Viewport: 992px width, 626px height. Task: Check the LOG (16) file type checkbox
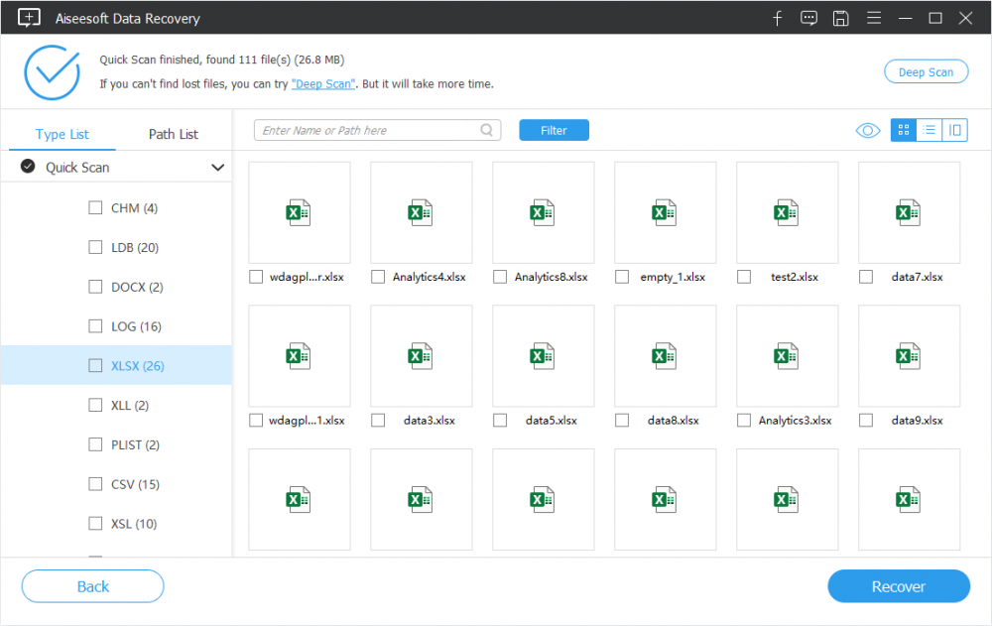(95, 326)
